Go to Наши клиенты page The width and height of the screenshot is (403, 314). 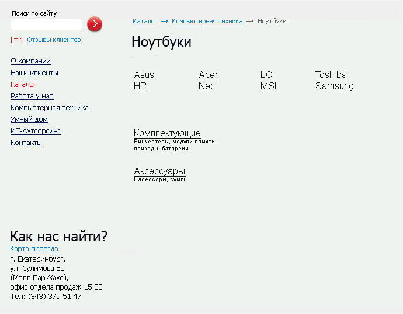(x=34, y=73)
